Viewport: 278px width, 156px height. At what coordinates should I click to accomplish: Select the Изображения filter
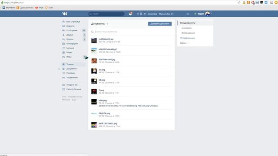188,33
